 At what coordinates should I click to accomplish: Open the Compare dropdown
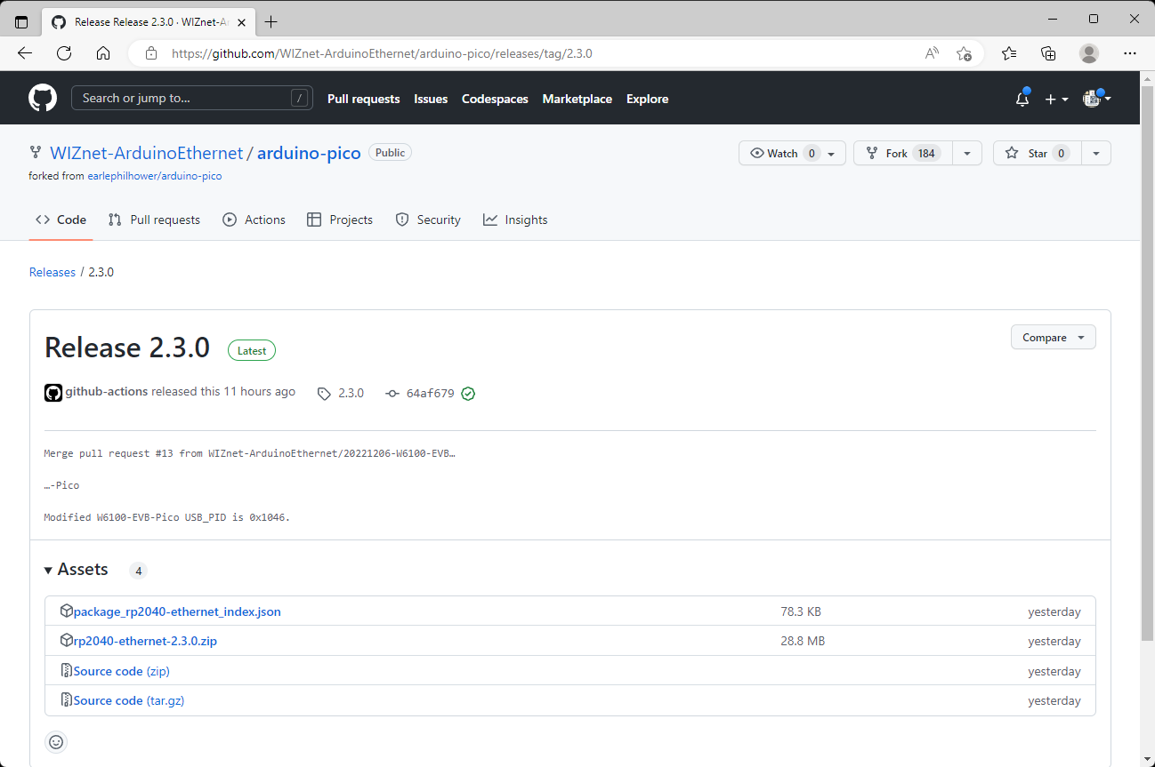[x=1054, y=338]
